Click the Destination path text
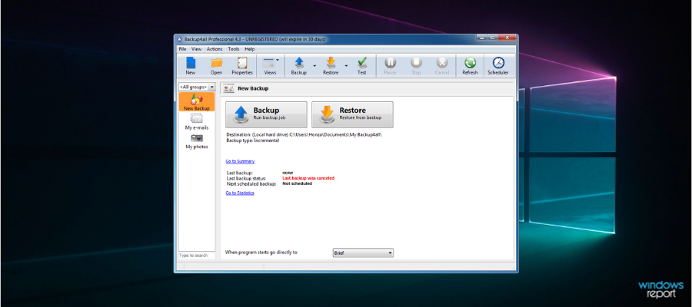The image size is (692, 307). 304,134
